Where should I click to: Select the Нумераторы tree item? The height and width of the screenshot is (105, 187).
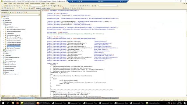(10, 26)
